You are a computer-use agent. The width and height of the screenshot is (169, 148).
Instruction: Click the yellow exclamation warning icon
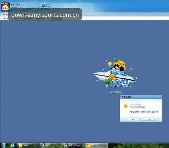[x=126, y=106]
